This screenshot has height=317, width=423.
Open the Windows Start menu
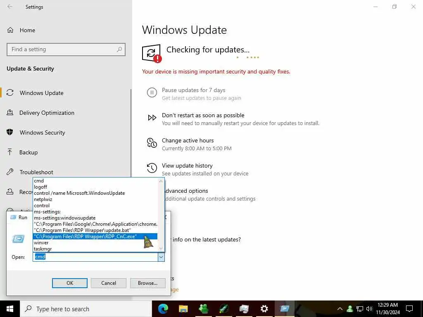10,309
